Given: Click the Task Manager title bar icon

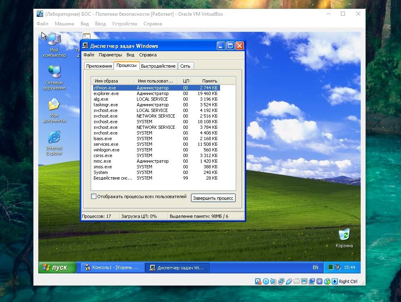Looking at the screenshot, I should [x=85, y=46].
